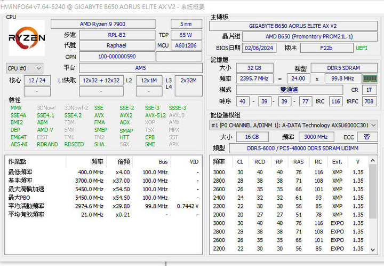Image resolution: width=384 pixels, height=266 pixels.
Task: Click the Ext. column header in SPD table
Action: [337, 162]
